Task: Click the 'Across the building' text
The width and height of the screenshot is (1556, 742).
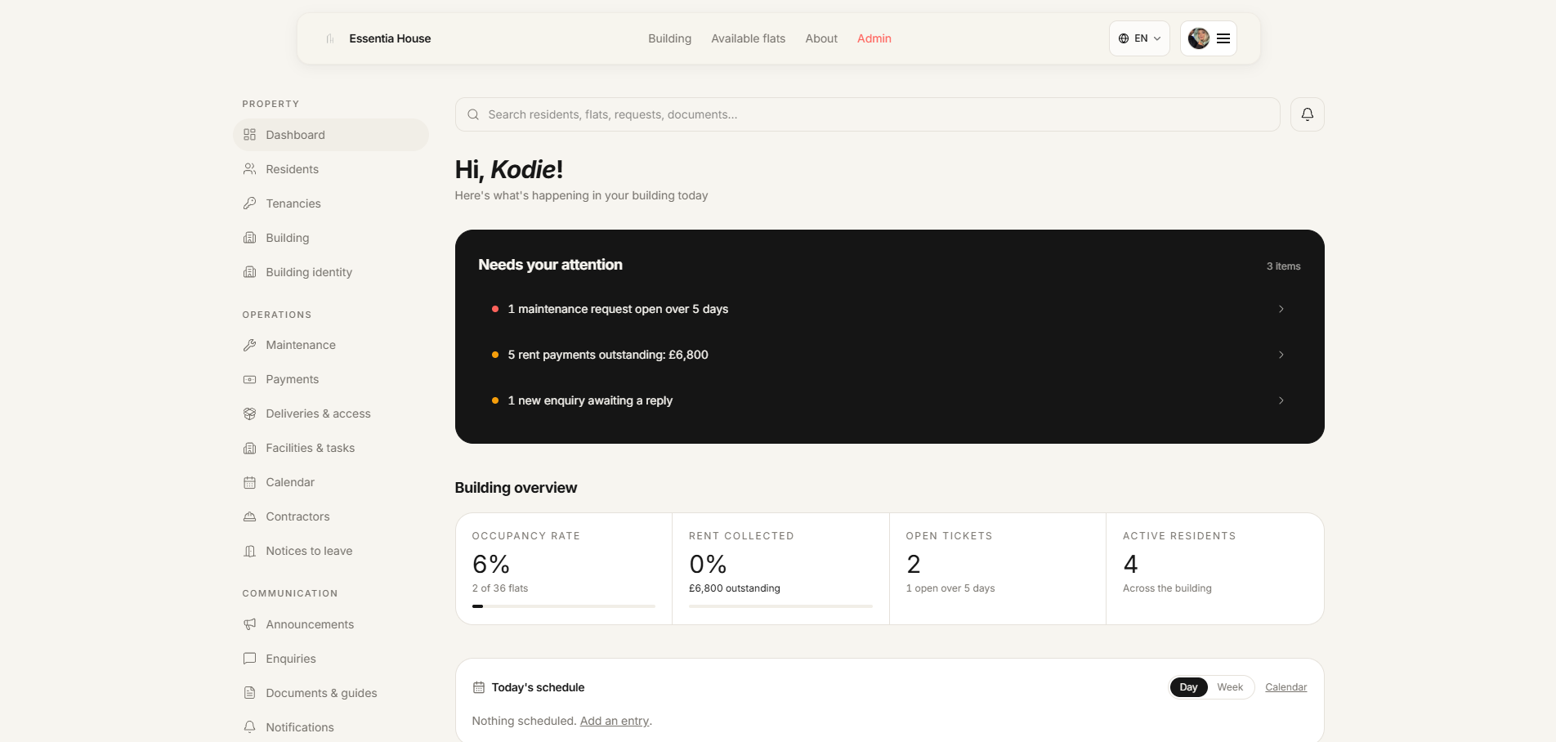Action: (1167, 588)
